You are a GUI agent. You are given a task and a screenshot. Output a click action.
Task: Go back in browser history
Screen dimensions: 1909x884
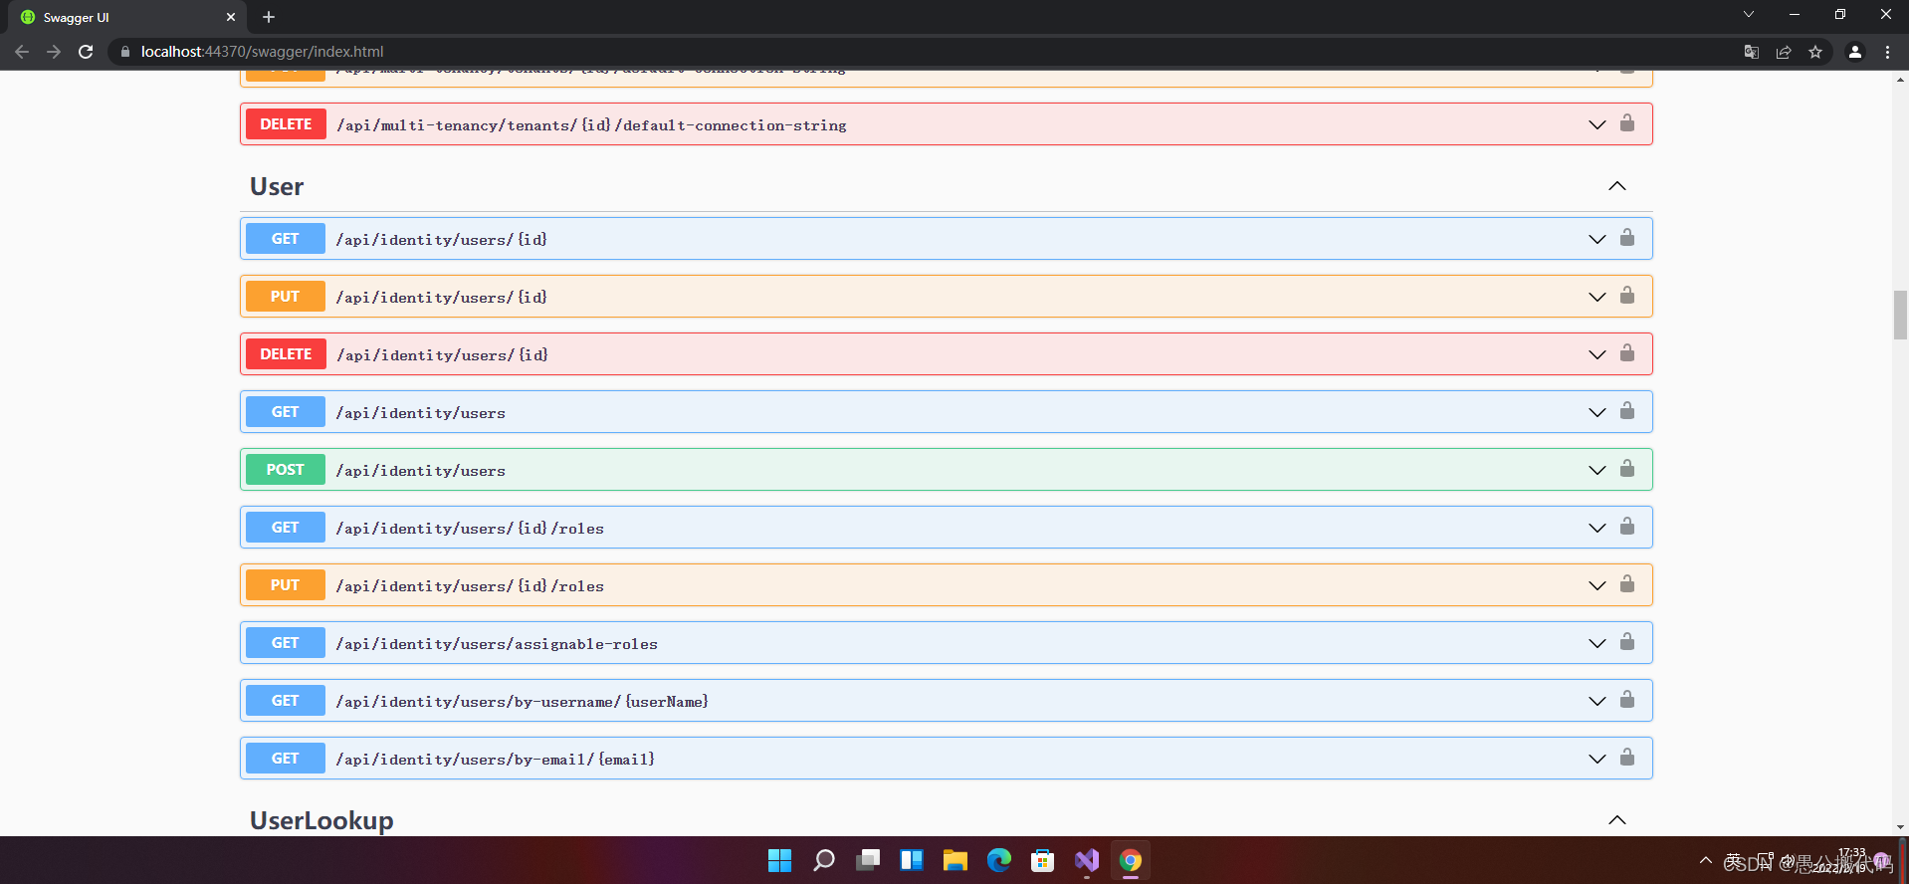coord(22,52)
